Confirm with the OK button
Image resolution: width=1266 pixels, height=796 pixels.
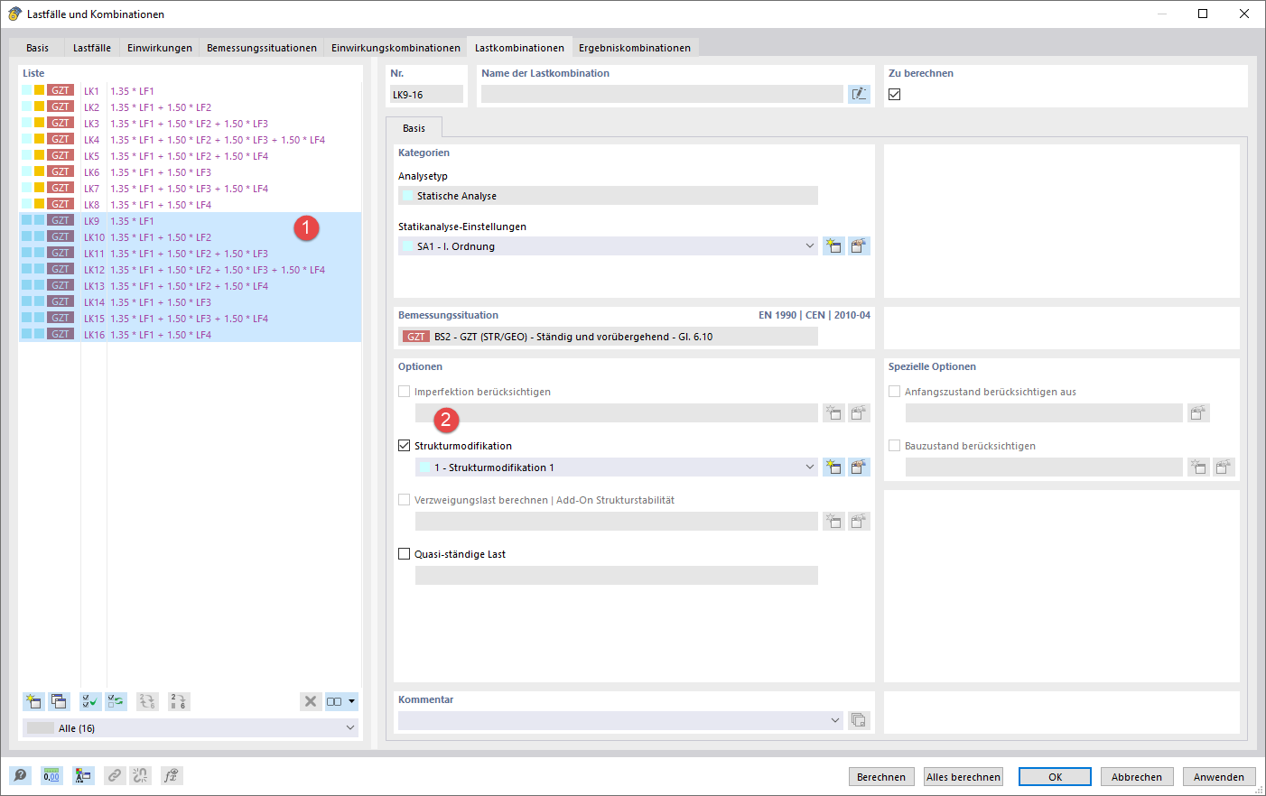[1055, 777]
